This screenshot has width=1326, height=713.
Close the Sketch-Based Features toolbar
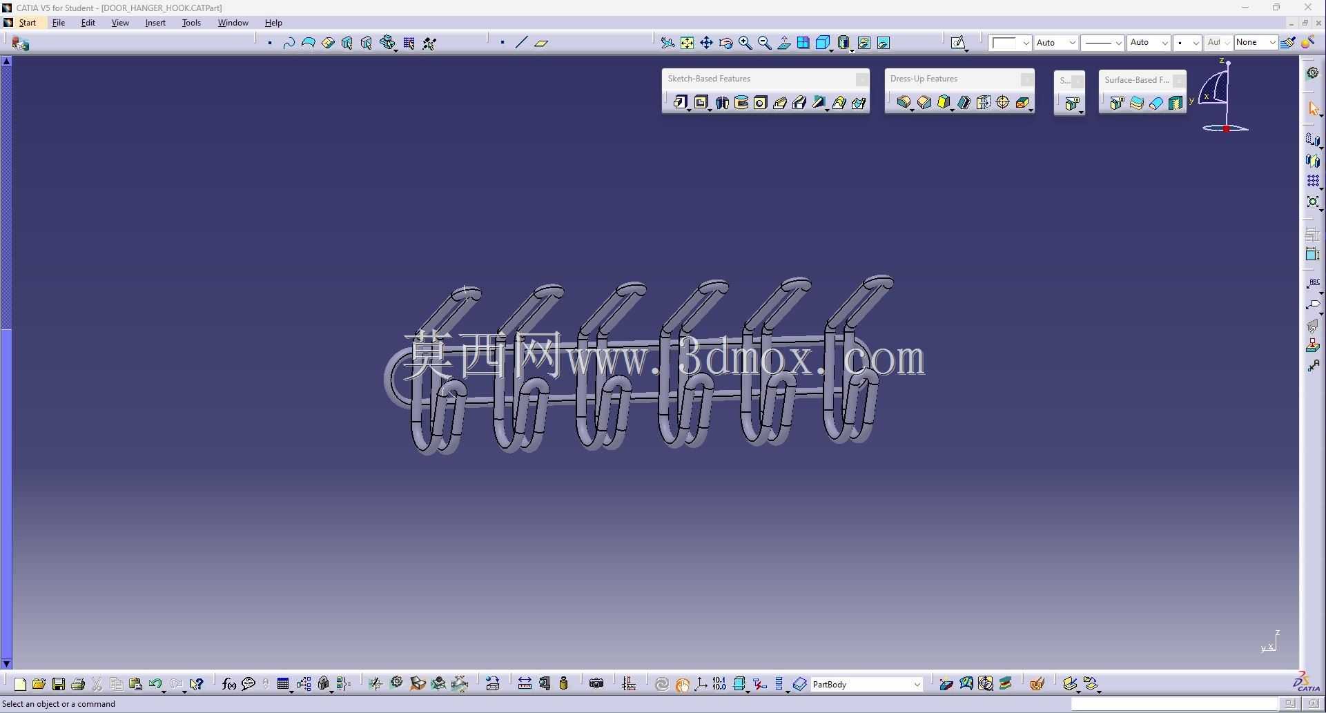(861, 79)
